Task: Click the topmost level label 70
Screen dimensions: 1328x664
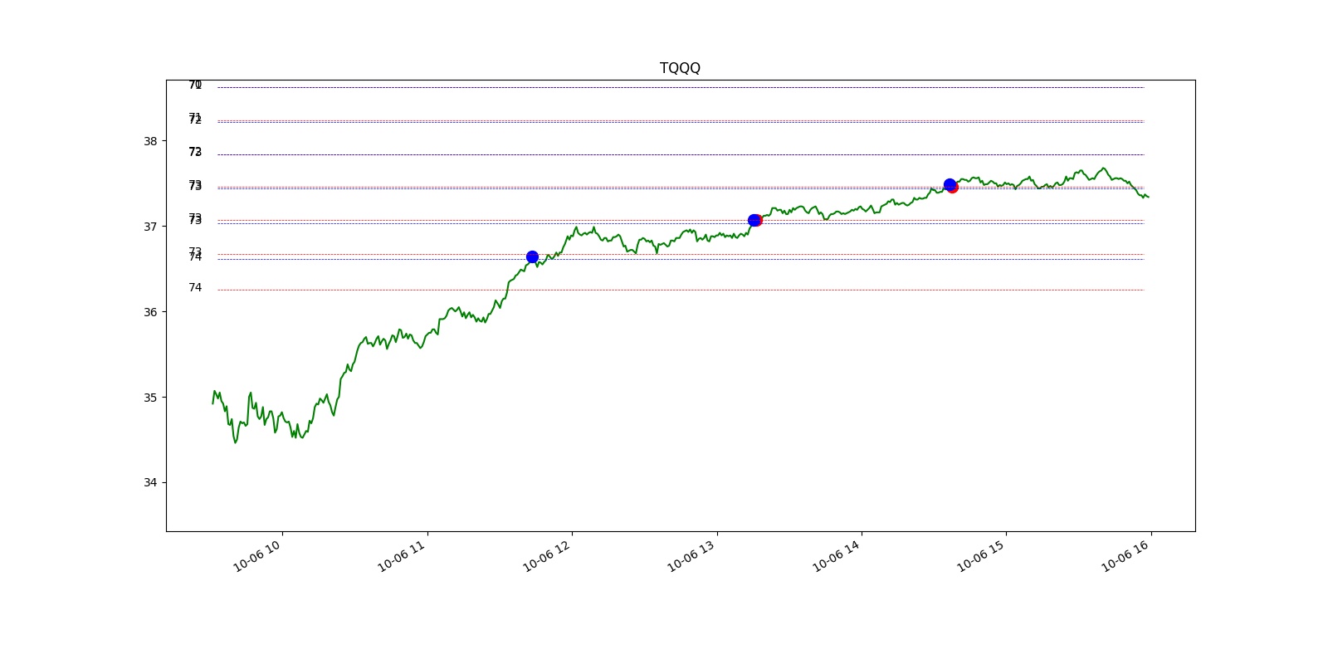Action: click(195, 85)
